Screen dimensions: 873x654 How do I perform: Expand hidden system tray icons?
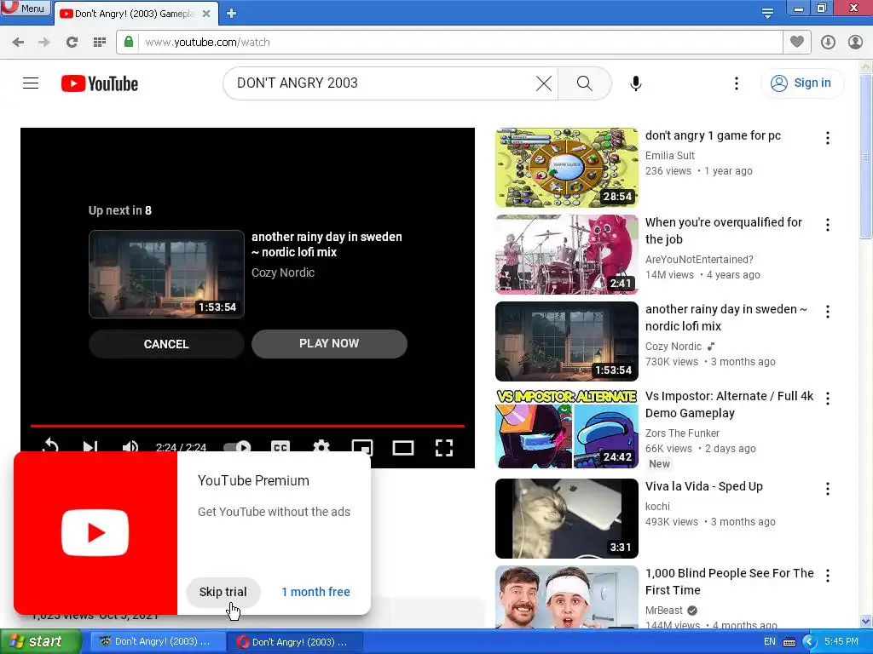[809, 642]
